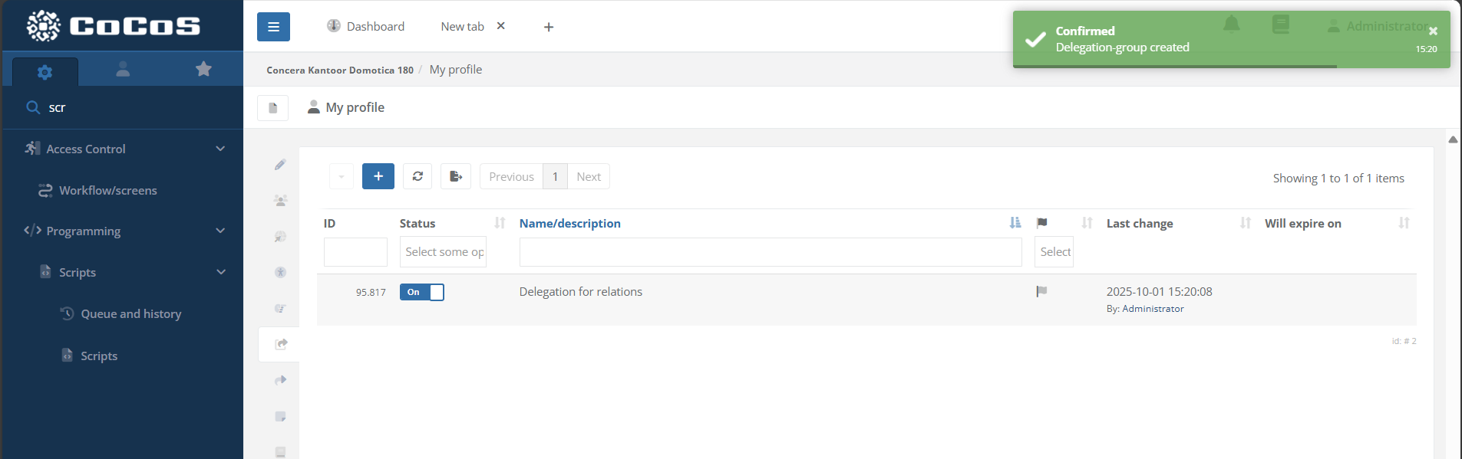Click the Administrator link under Last change
Image resolution: width=1462 pixels, height=459 pixels.
tap(1153, 309)
